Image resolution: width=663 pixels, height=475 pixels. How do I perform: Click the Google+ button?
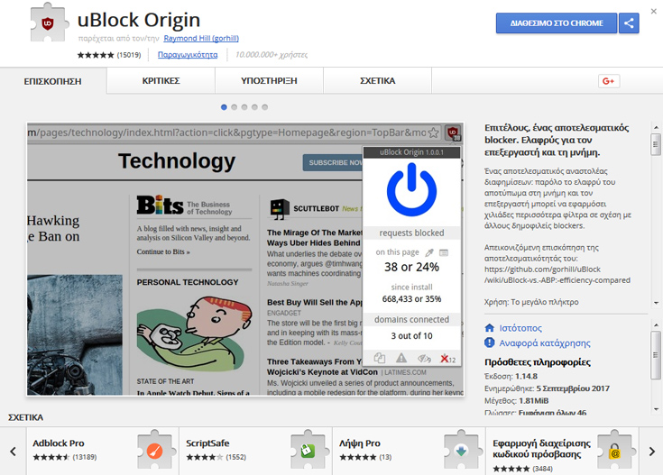tap(609, 81)
